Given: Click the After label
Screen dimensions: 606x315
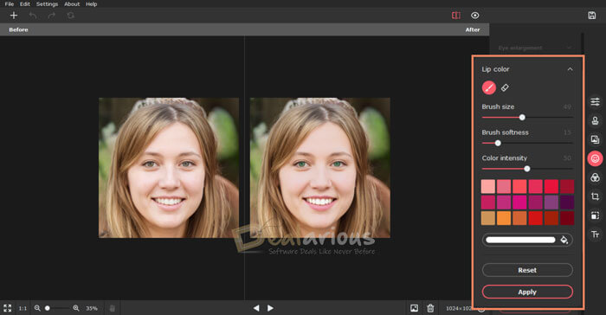Looking at the screenshot, I should 473,29.
